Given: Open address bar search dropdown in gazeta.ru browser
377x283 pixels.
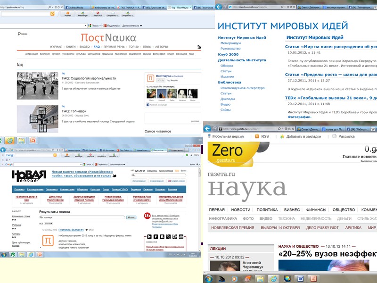Looking at the screenshot, I should point(282,129).
